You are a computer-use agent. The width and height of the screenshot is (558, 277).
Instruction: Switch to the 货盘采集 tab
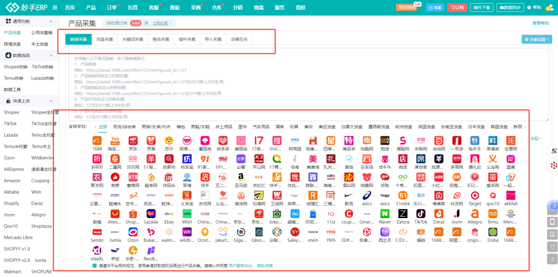pyautogui.click(x=104, y=39)
